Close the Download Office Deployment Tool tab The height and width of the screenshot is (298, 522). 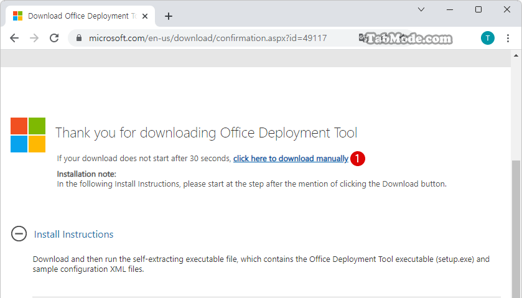click(x=145, y=16)
